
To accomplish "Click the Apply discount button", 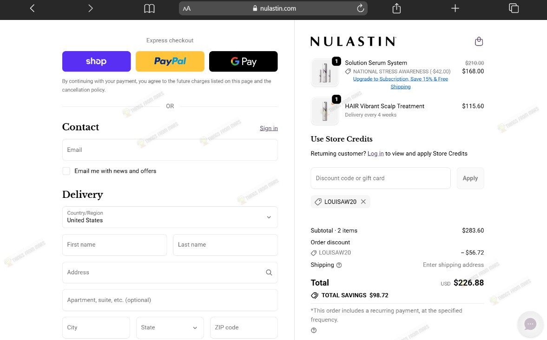I will [x=470, y=178].
